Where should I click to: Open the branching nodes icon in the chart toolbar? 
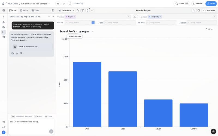[x=92, y=10]
